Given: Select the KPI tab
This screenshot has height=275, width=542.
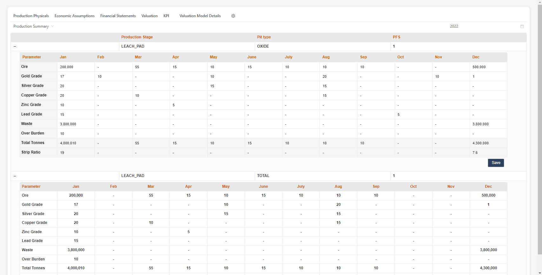Looking at the screenshot, I should pyautogui.click(x=166, y=16).
